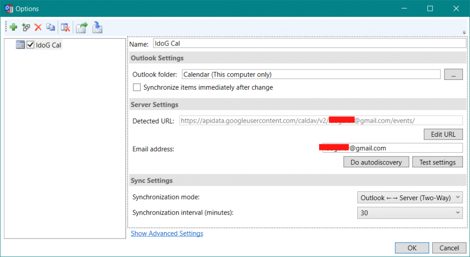
Task: Click the toolbar drag grip handle
Action: (6, 27)
